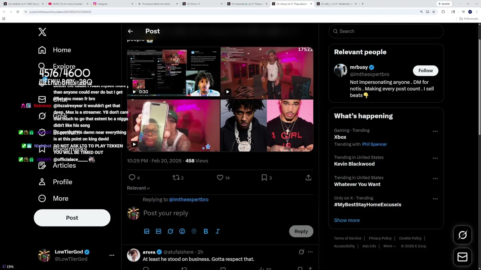Toggle italic formatting in reply composer
The height and width of the screenshot is (270, 481).
(218, 231)
